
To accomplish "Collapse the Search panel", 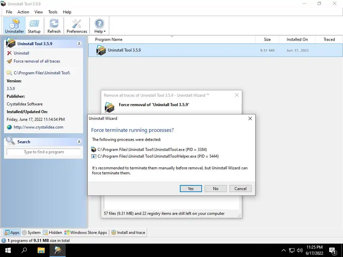I will click(x=79, y=142).
